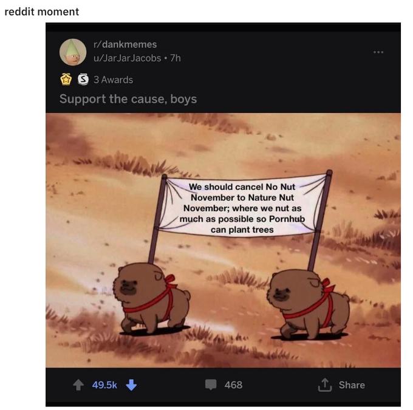The width and height of the screenshot is (413, 410).
Task: Click the banner text in the meme
Action: pyautogui.click(x=242, y=208)
